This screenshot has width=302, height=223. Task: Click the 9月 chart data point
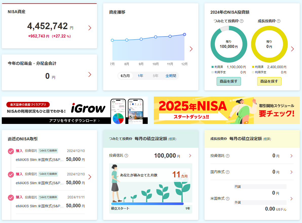141,39
